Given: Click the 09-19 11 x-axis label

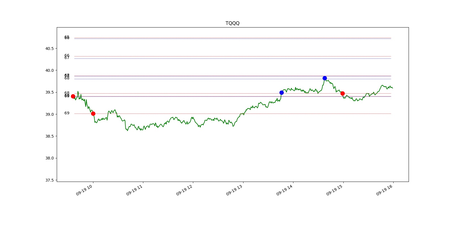Looking at the screenshot, I should (x=134, y=190).
